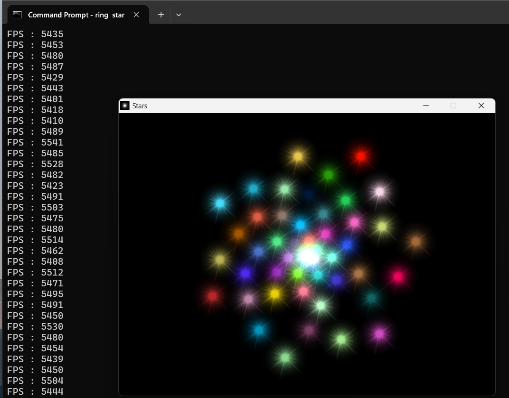
Task: Close the Command Prompt - ring star tab
Action: (x=136, y=15)
